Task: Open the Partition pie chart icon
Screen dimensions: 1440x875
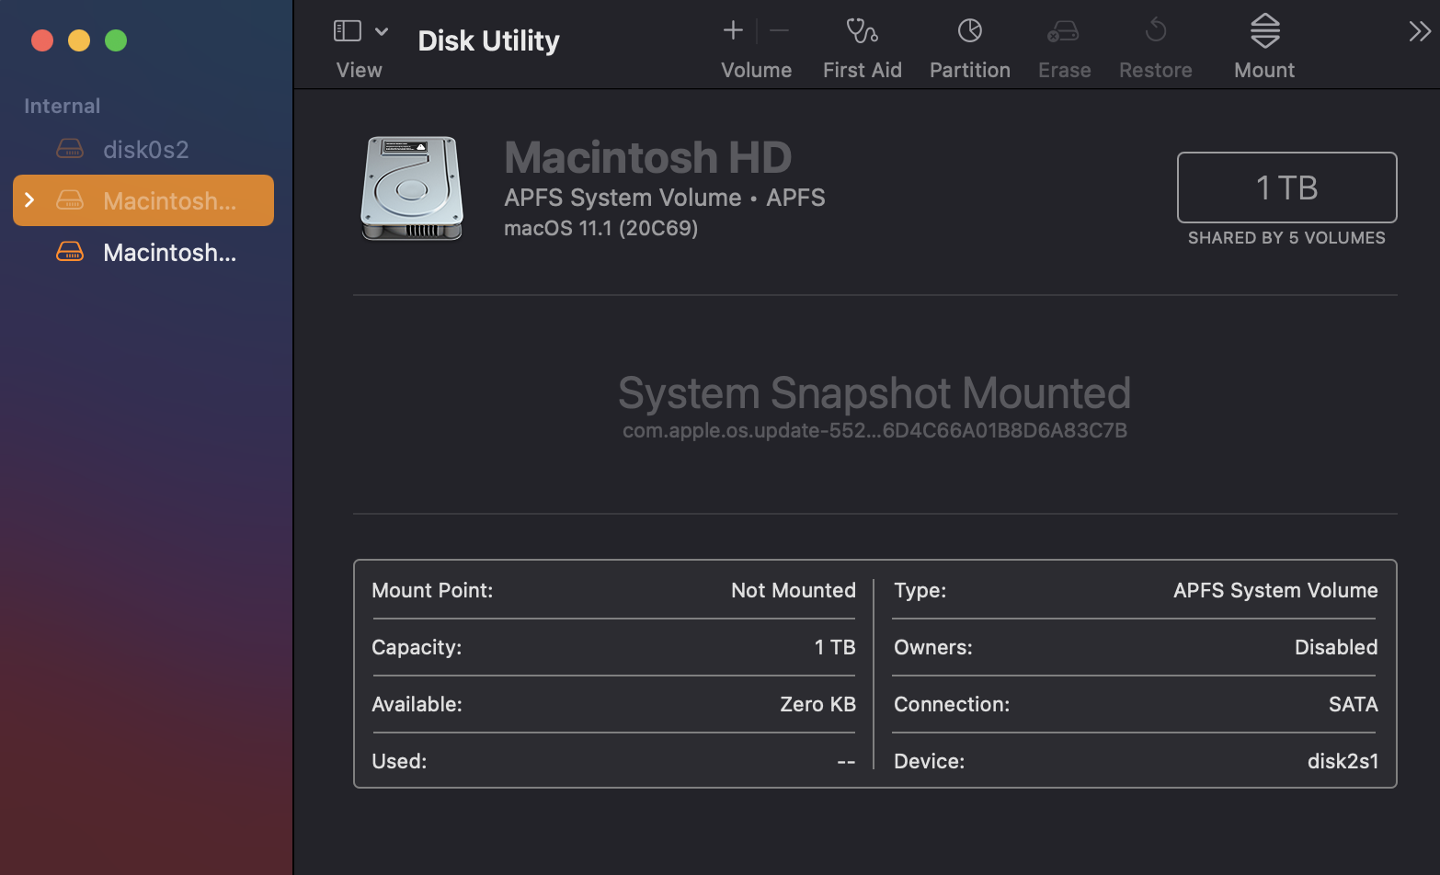Action: pos(970,31)
